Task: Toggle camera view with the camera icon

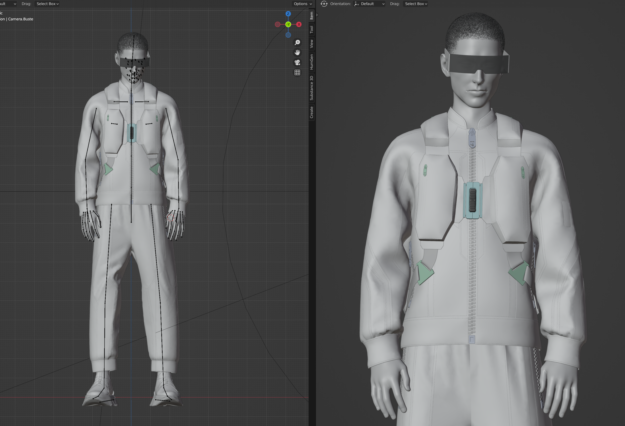Action: click(x=297, y=62)
